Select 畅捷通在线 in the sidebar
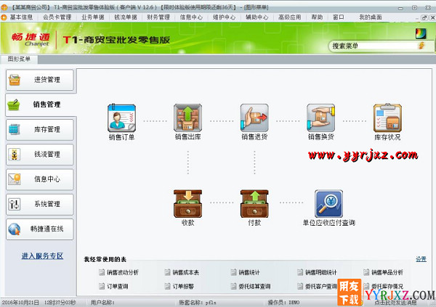This screenshot has width=436, height=307. pyautogui.click(x=40, y=229)
